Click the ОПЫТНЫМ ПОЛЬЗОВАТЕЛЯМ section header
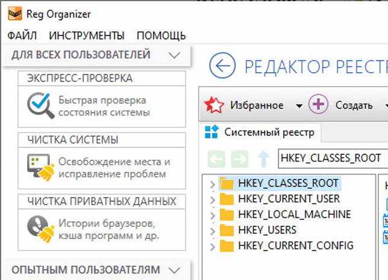This screenshot has width=388, height=280. 97,270
